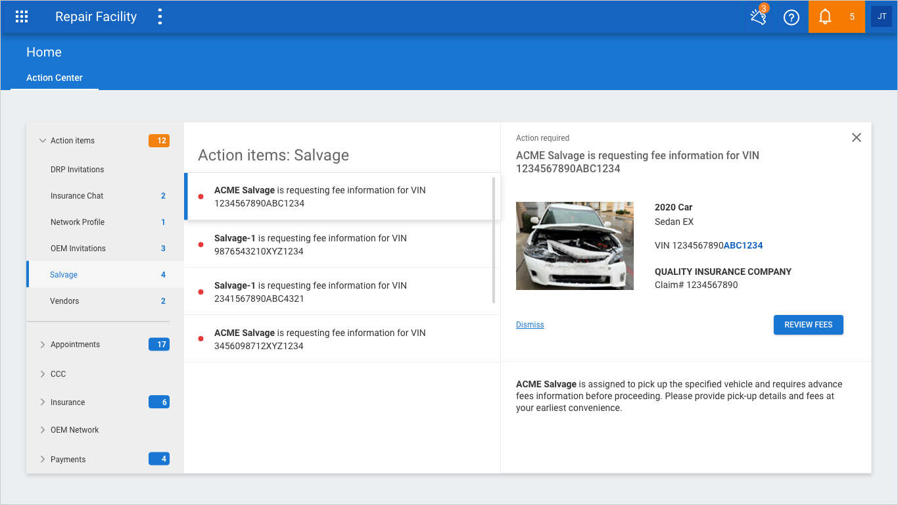Select OEM Invitations in the sidebar
Image resolution: width=898 pixels, height=505 pixels.
coord(78,249)
